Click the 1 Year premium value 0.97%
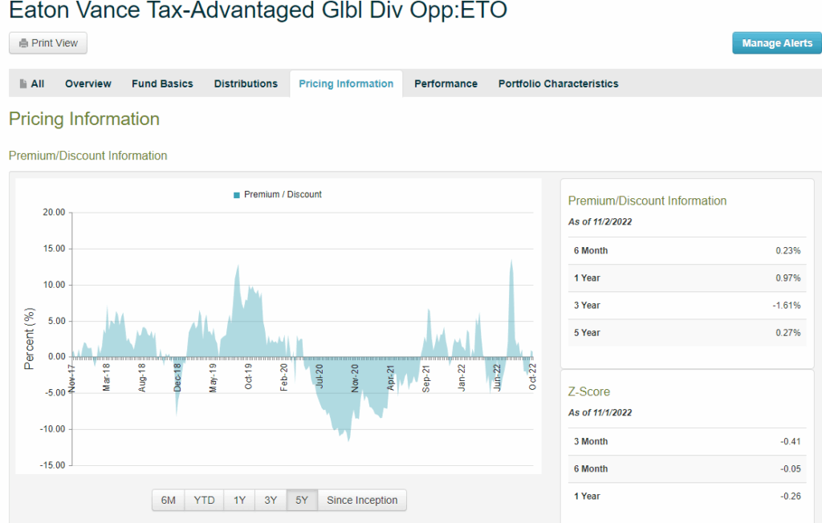The image size is (822, 523). click(788, 278)
